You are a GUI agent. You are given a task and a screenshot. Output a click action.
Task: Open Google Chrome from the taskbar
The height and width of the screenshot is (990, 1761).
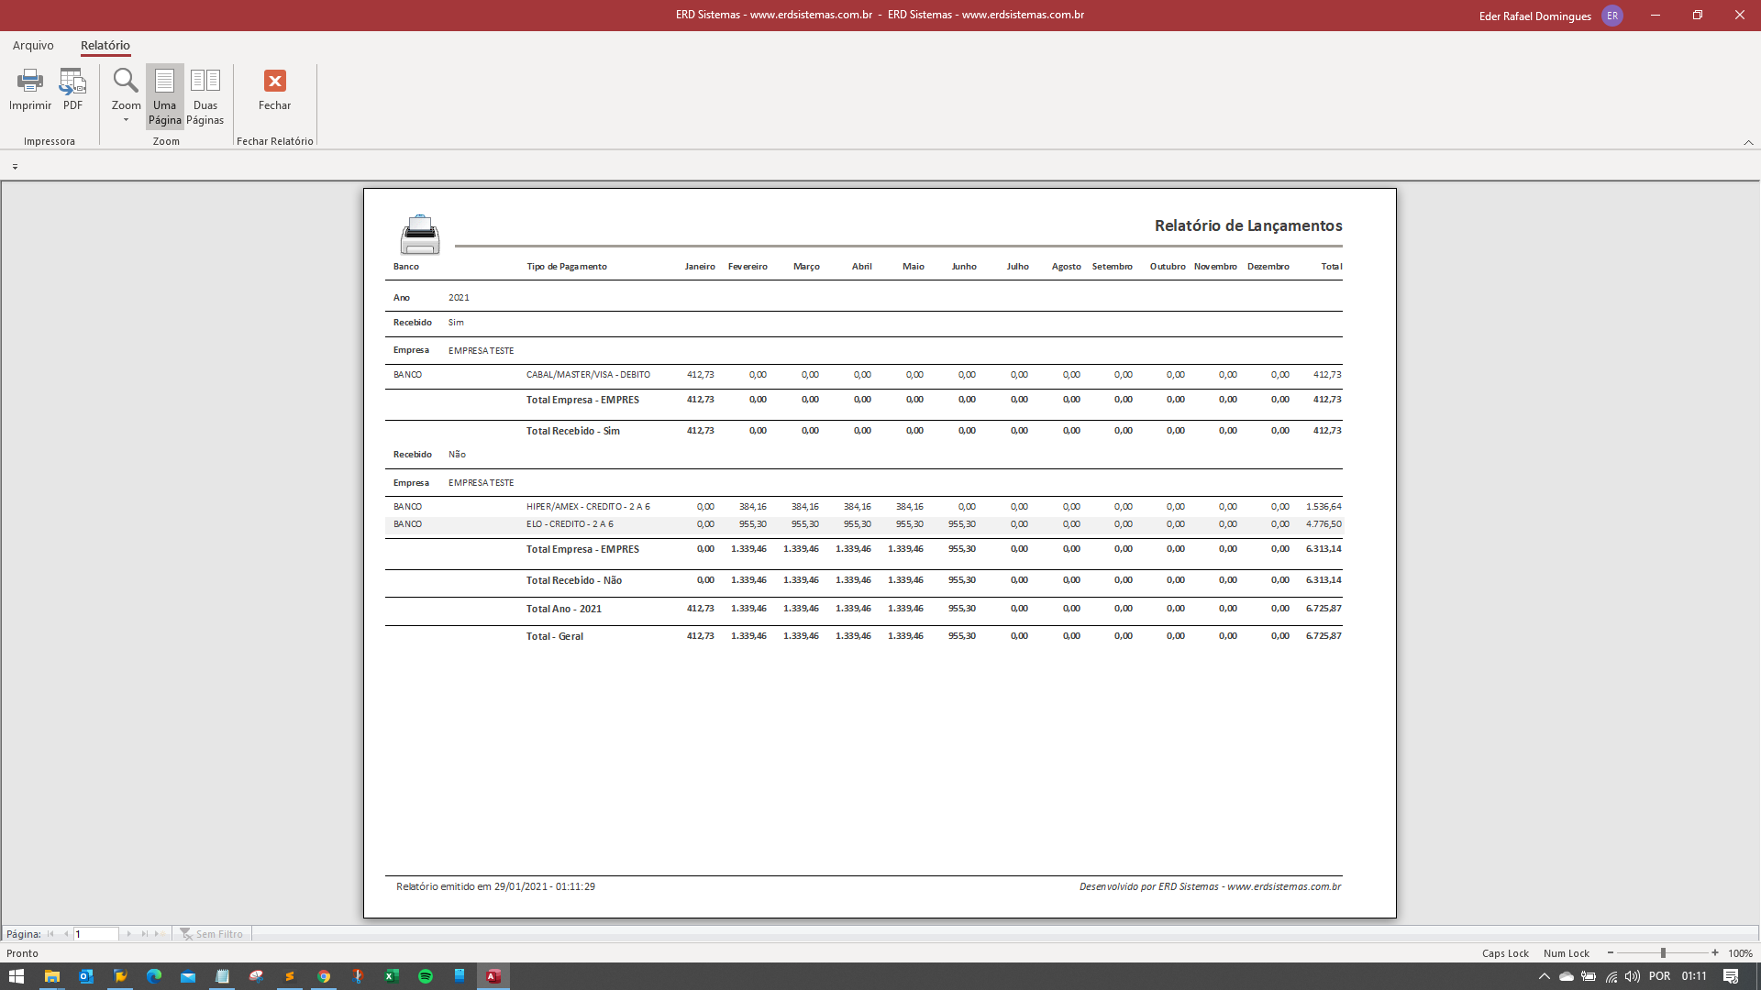pos(324,976)
